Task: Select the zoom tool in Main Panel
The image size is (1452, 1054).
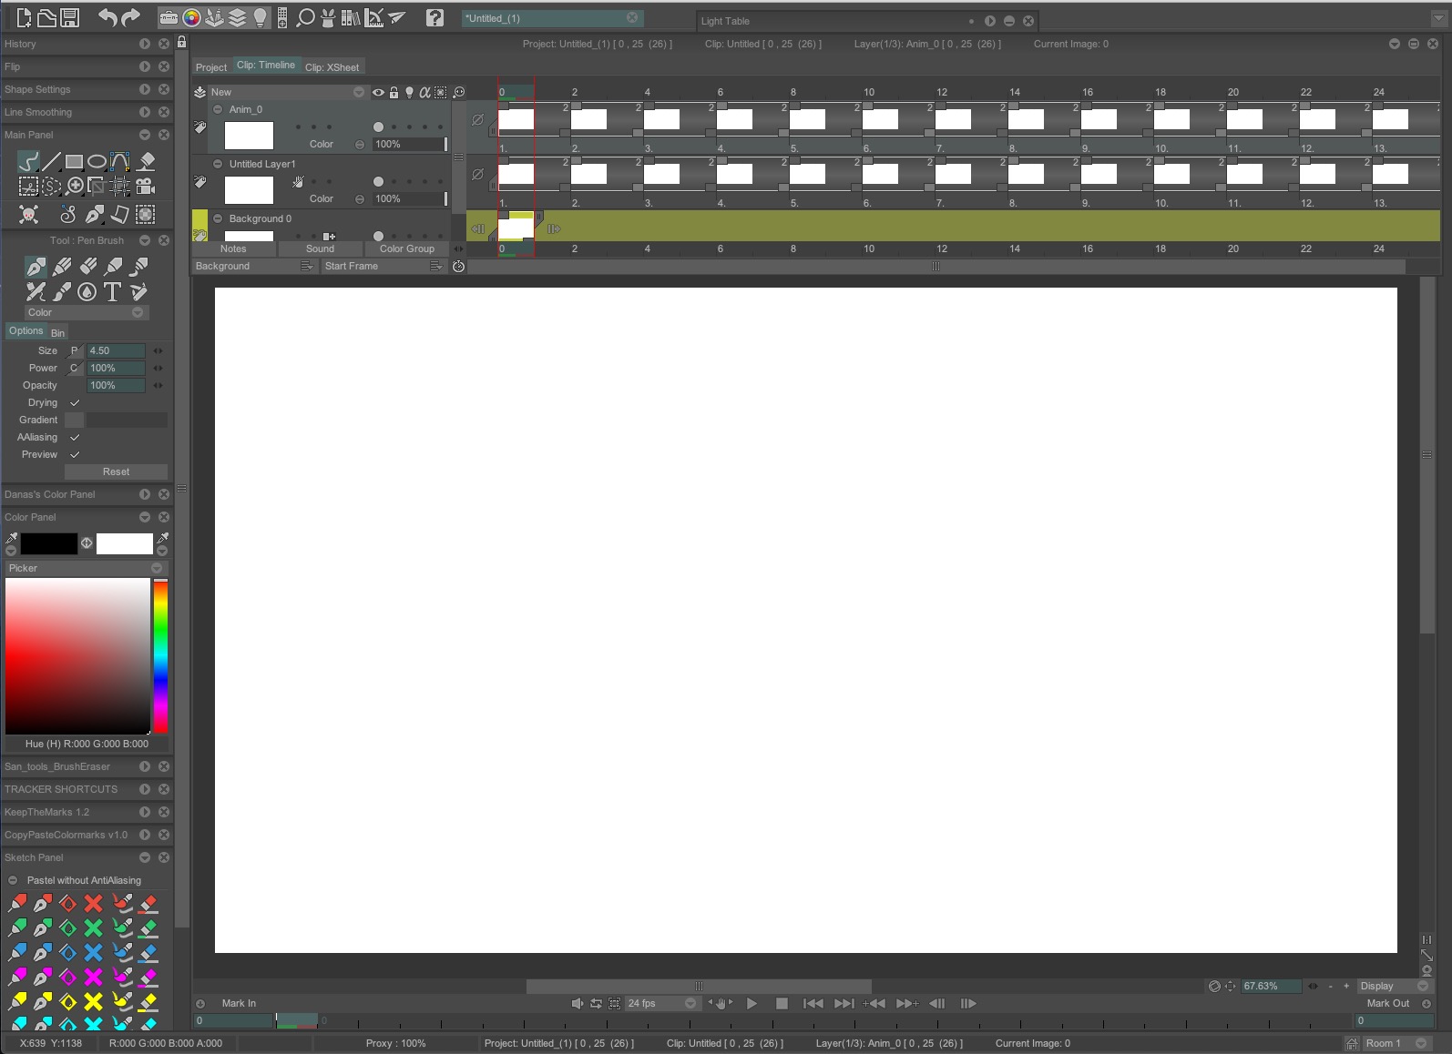Action: pos(75,186)
